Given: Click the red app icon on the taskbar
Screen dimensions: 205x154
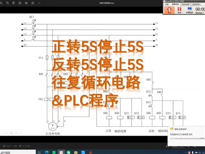Looking at the screenshot, I should (90, 152).
